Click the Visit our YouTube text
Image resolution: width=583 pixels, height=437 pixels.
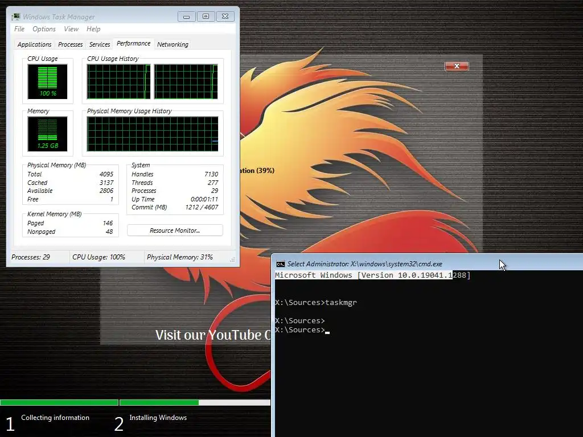(x=213, y=335)
